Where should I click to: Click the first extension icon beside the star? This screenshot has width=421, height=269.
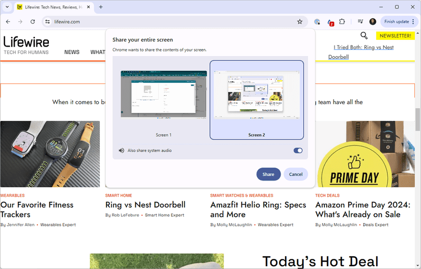(x=317, y=22)
